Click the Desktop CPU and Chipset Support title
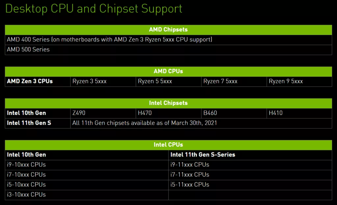 94,9
